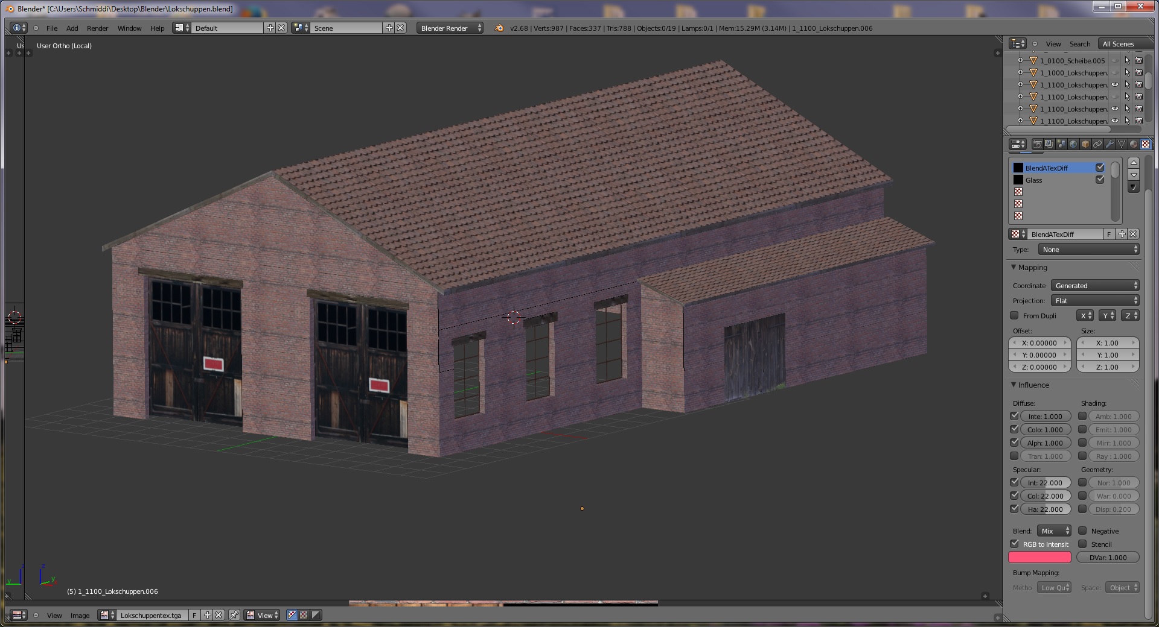Screen dimensions: 1159x627
Task: Open the Blender Render engine dropdown
Action: 450,28
